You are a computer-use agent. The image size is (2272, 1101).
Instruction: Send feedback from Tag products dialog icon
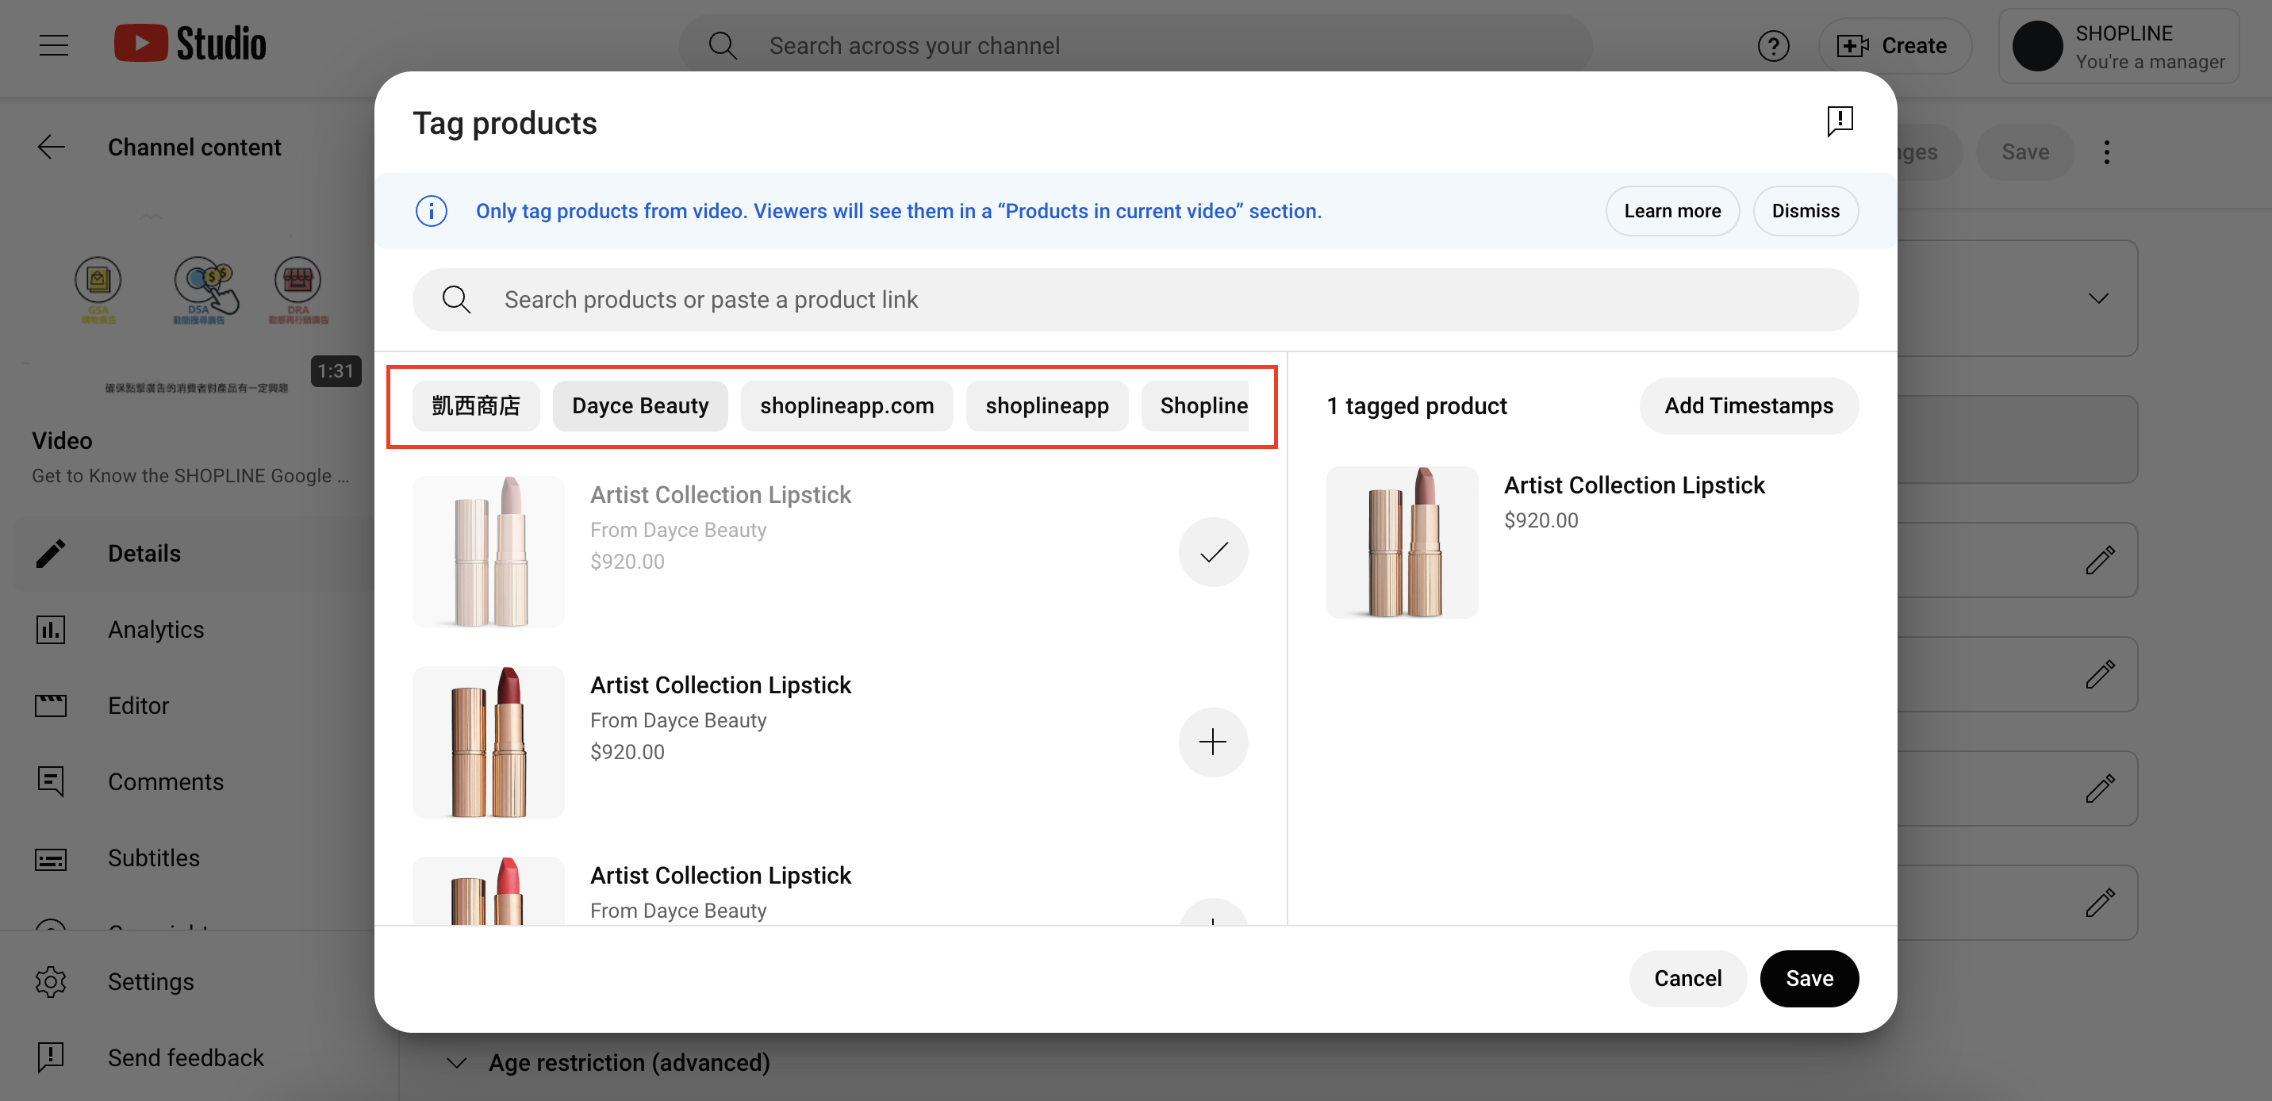[x=1839, y=121]
